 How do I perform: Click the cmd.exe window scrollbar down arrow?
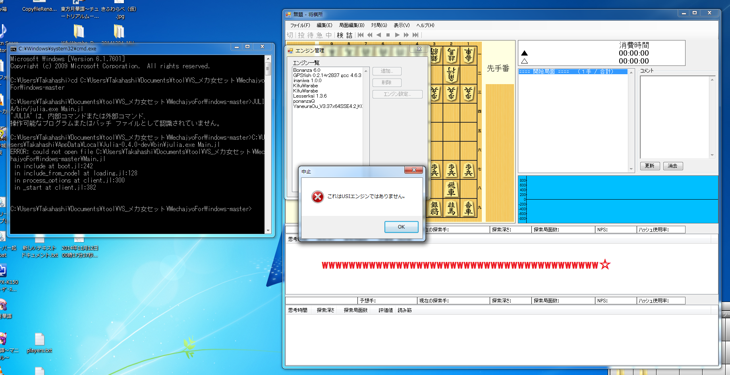(268, 230)
